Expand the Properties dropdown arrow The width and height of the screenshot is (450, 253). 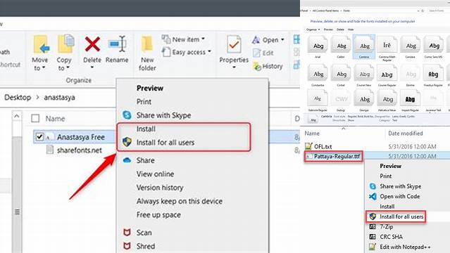click(x=234, y=67)
